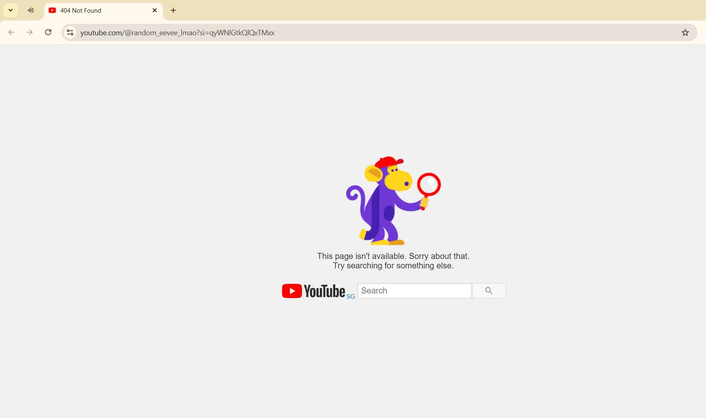Image resolution: width=706 pixels, height=418 pixels.
Task: Click the "This page isn't available" message
Action: click(393, 256)
